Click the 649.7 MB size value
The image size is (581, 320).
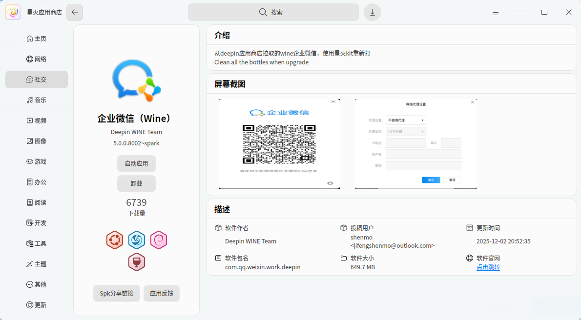tap(363, 267)
